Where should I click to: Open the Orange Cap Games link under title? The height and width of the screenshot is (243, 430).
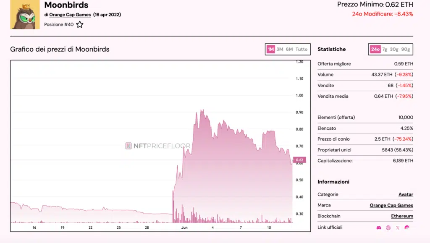tap(70, 15)
